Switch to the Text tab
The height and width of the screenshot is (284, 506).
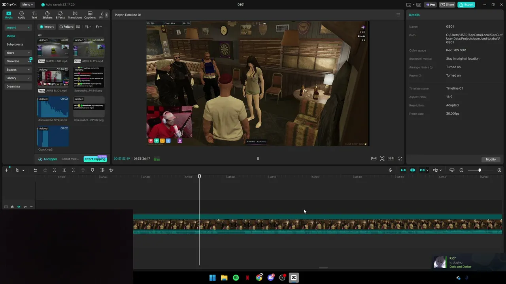(x=34, y=15)
